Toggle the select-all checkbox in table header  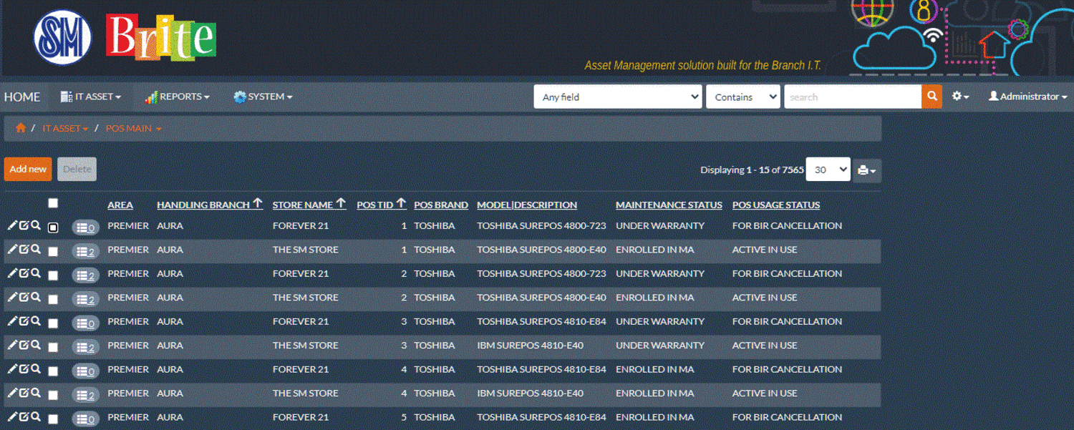click(x=53, y=203)
